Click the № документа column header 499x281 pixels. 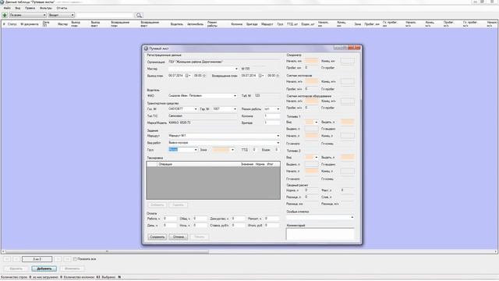tap(30, 24)
